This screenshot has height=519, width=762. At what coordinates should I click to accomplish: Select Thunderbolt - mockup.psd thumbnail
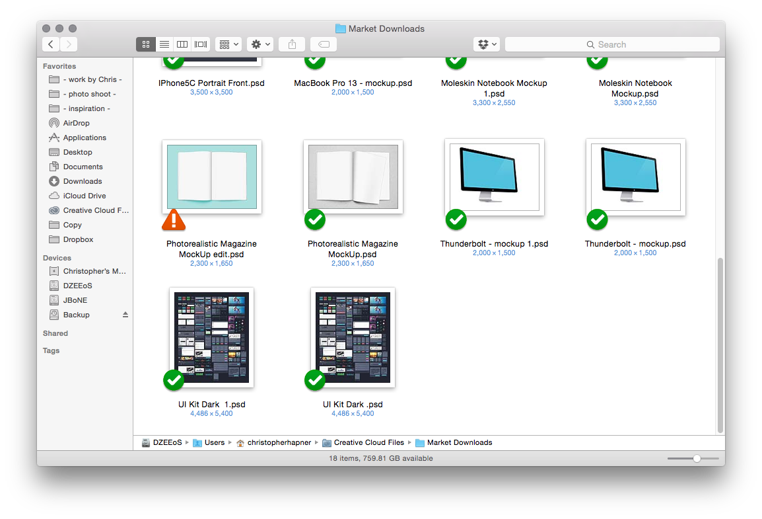[636, 177]
